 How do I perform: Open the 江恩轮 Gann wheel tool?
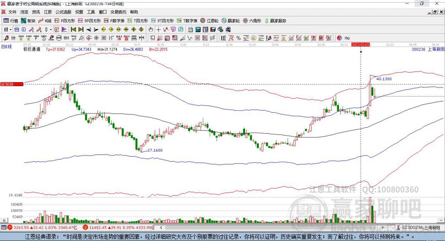point(209,21)
